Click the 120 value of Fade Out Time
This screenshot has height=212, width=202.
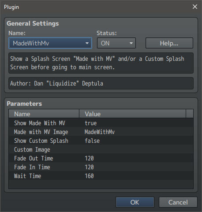coord(89,158)
